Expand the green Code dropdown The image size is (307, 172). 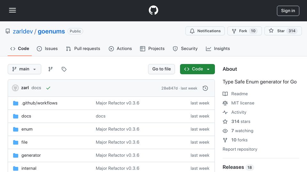pos(197,69)
